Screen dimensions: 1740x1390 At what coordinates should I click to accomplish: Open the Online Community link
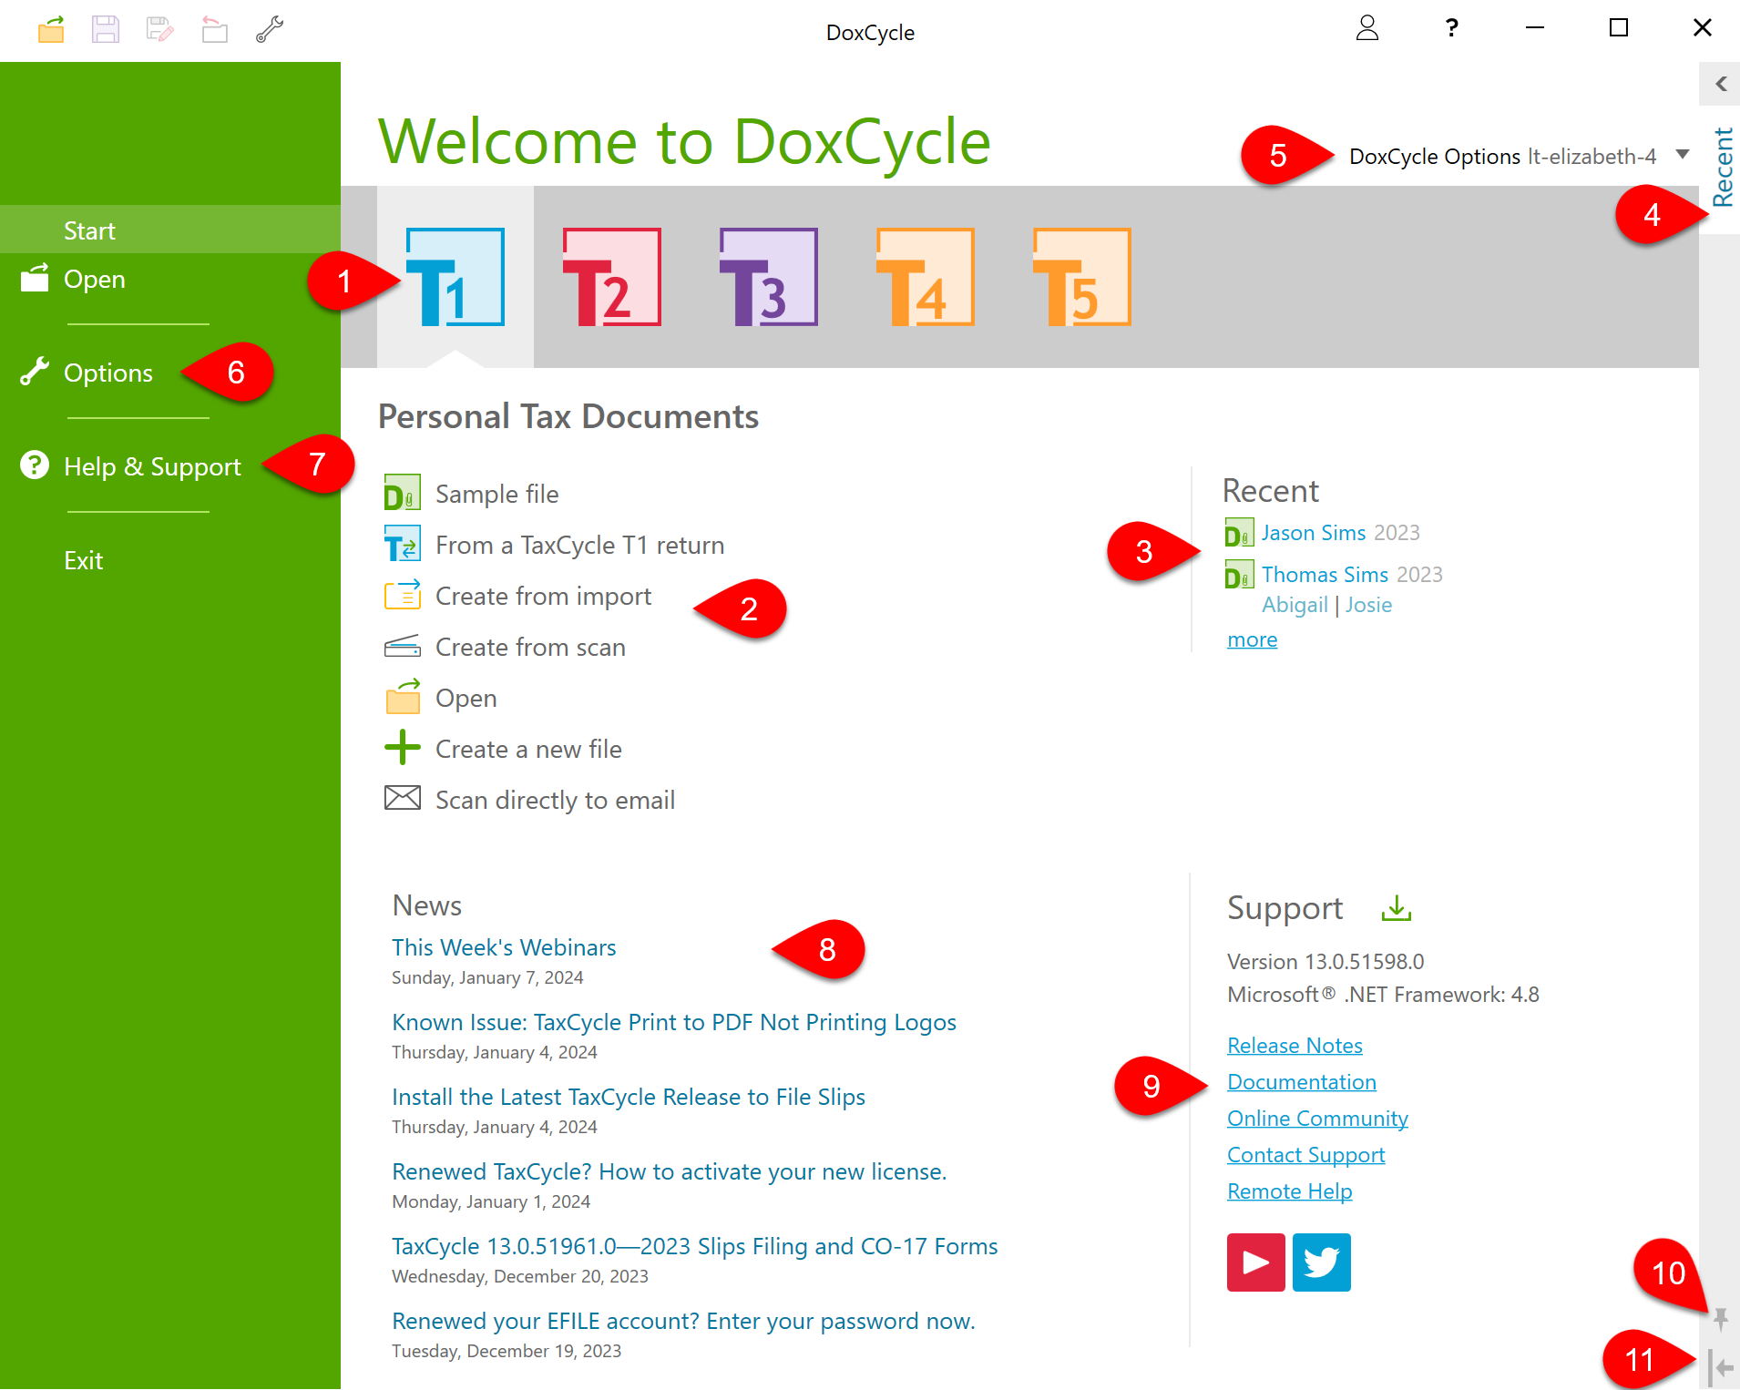pyautogui.click(x=1317, y=1118)
